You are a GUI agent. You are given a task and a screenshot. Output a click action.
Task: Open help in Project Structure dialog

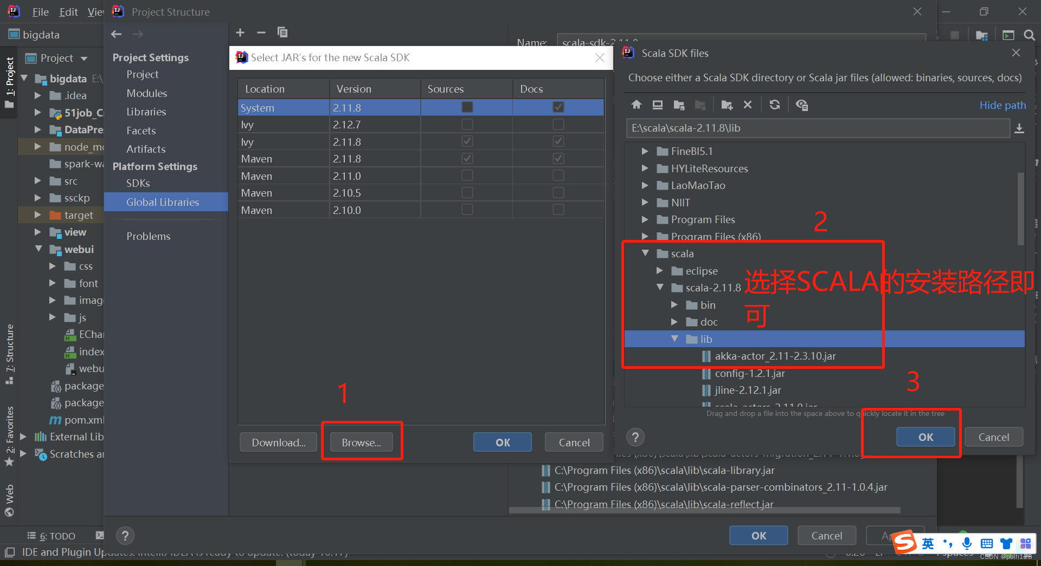(x=125, y=536)
